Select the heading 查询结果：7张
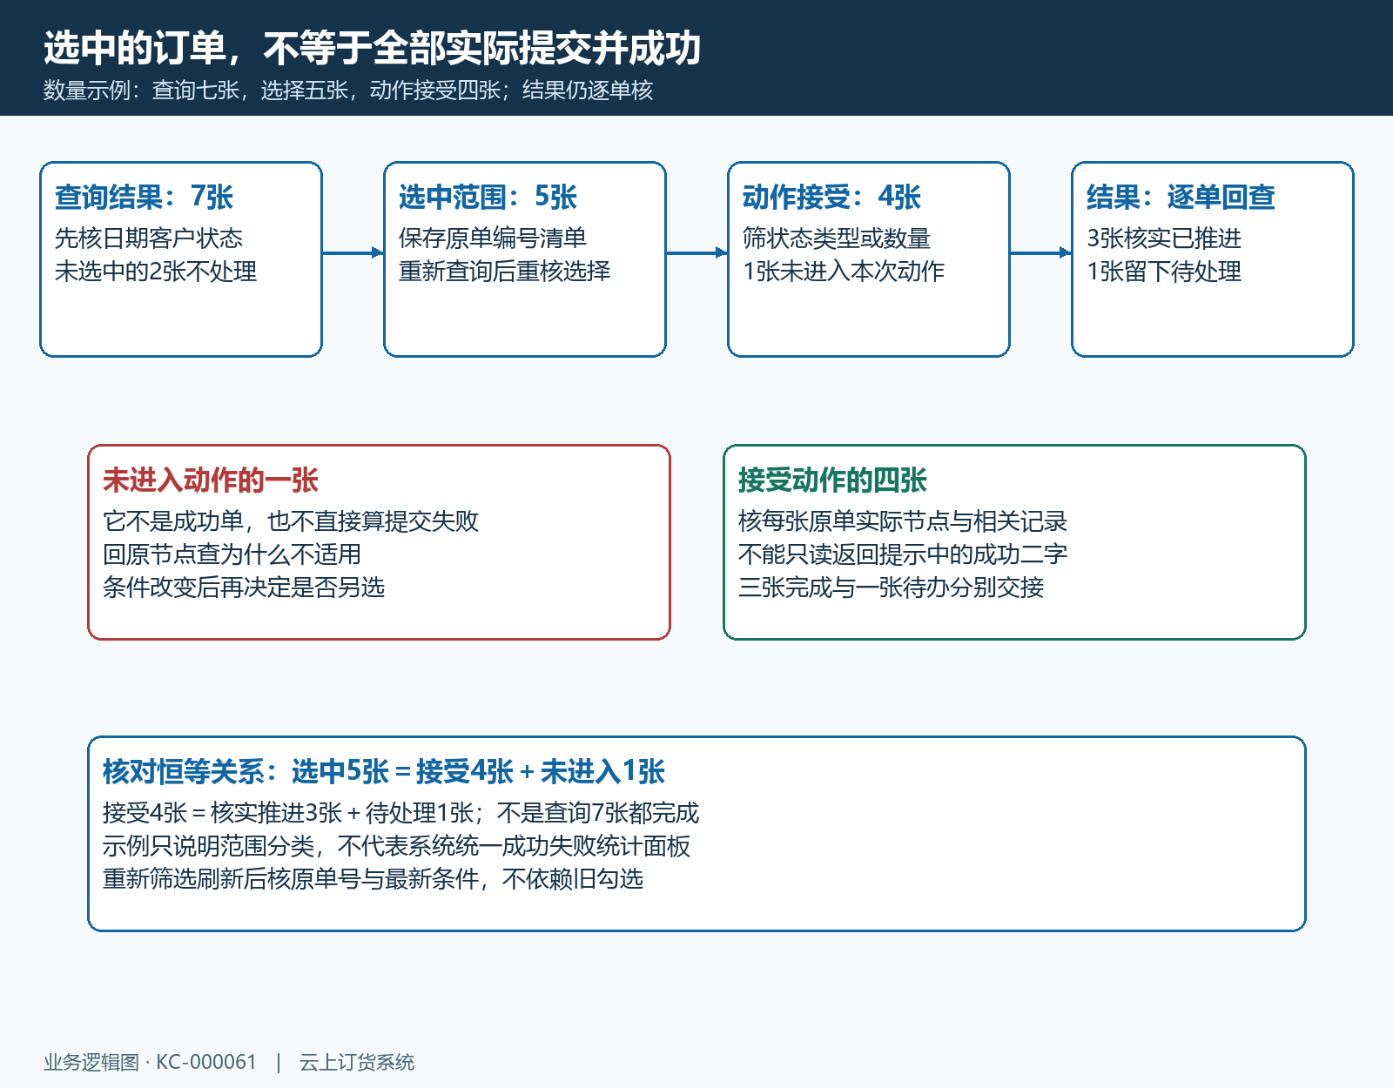The image size is (1393, 1088). point(144,198)
